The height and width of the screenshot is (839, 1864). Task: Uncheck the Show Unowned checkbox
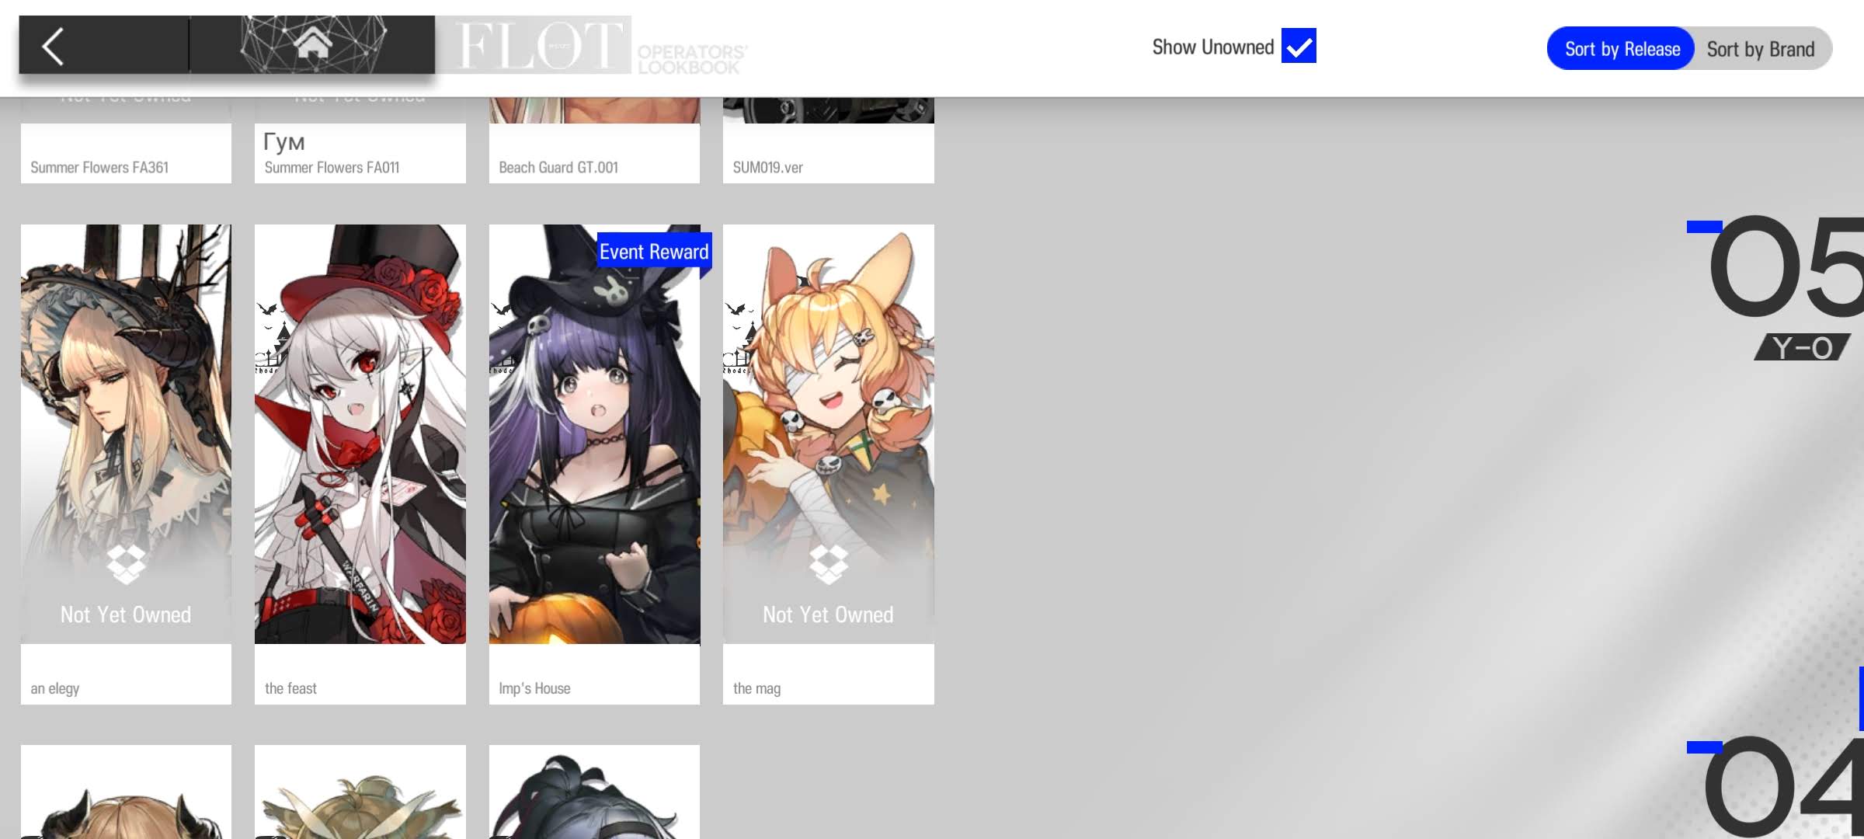1299,46
